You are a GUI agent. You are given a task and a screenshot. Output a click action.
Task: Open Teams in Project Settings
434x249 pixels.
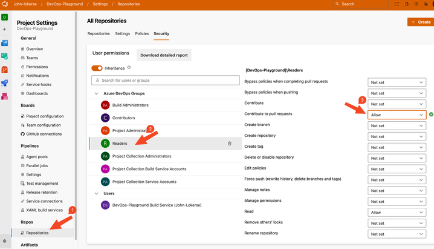(x=32, y=58)
